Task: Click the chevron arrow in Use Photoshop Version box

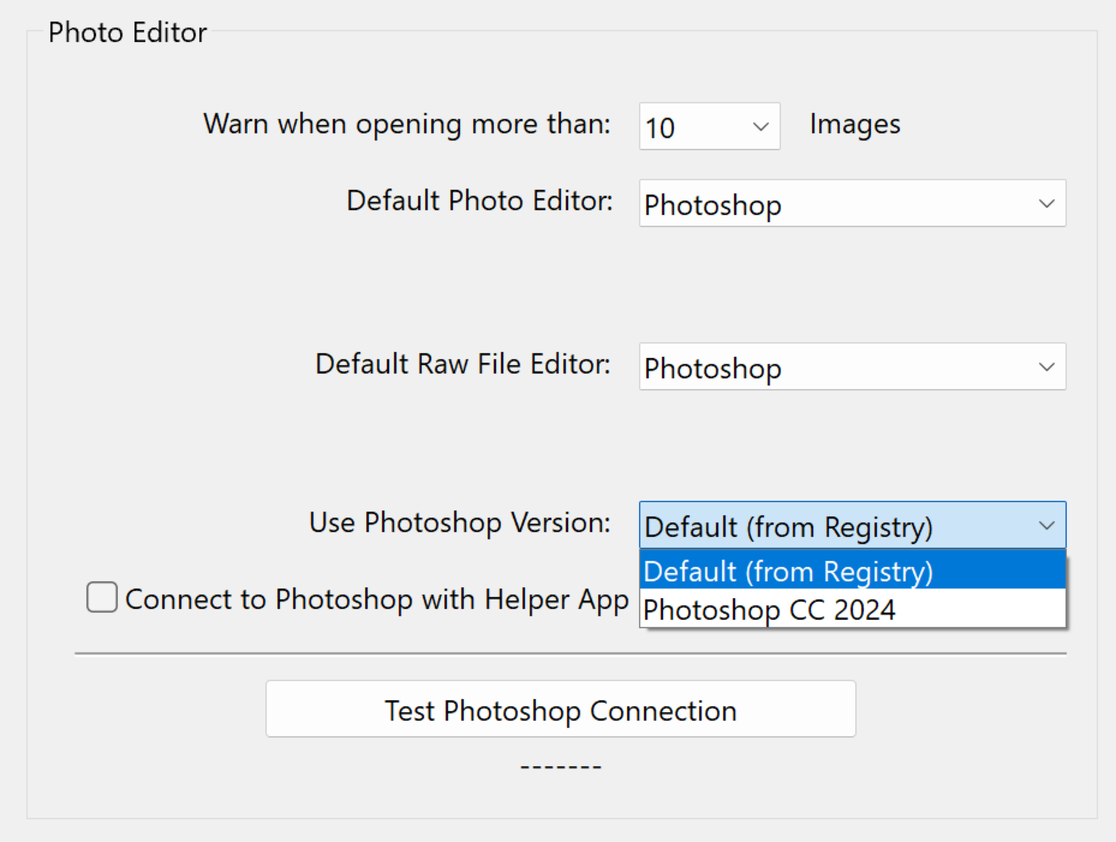Action: click(x=1047, y=526)
